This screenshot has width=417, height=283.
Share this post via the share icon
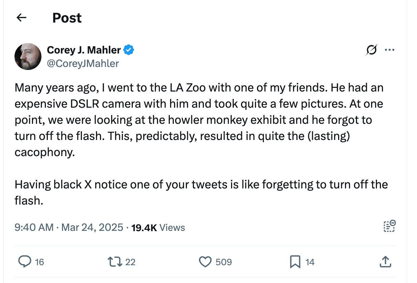[385, 261]
